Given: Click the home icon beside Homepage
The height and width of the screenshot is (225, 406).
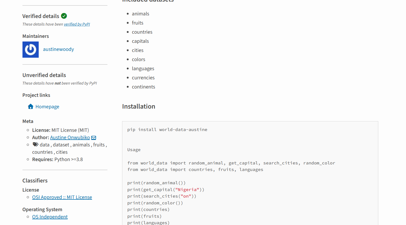Looking at the screenshot, I should coord(30,106).
